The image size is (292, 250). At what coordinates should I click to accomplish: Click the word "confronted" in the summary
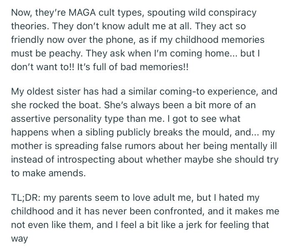coord(178,211)
